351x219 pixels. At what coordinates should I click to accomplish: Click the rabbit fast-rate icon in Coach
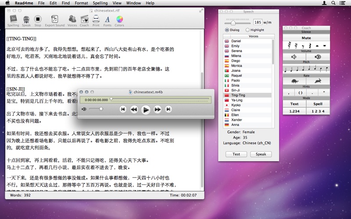[x=318, y=81]
